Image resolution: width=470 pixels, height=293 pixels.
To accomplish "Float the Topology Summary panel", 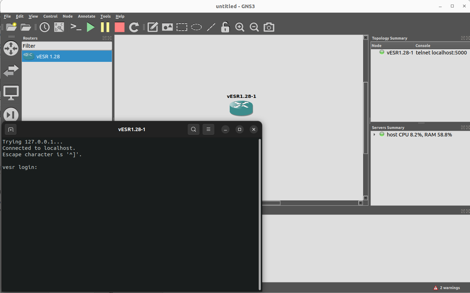I will [x=463, y=38].
